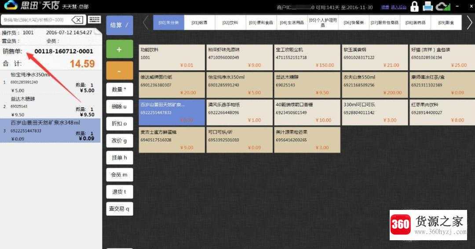475x249 pixels.
Task: Add product 农夫山泉550ml tile
Action: tap(375, 85)
